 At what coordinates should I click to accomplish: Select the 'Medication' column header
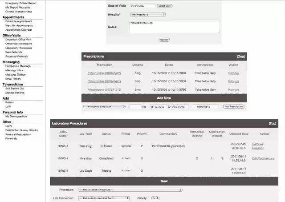tap(104, 65)
